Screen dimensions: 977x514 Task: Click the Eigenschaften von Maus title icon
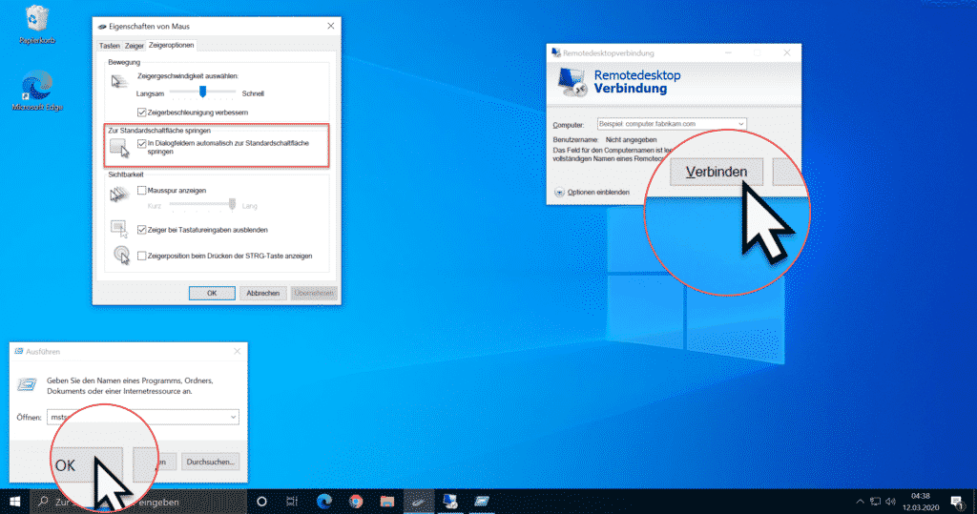(102, 26)
